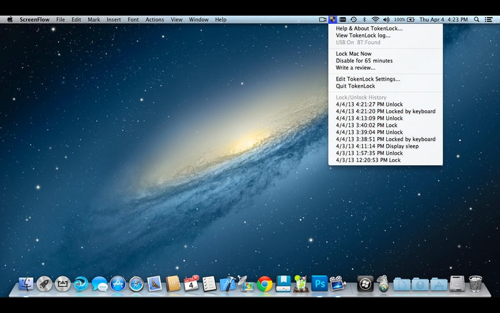Open the App Store dock icon
500x313 pixels.
point(118,284)
